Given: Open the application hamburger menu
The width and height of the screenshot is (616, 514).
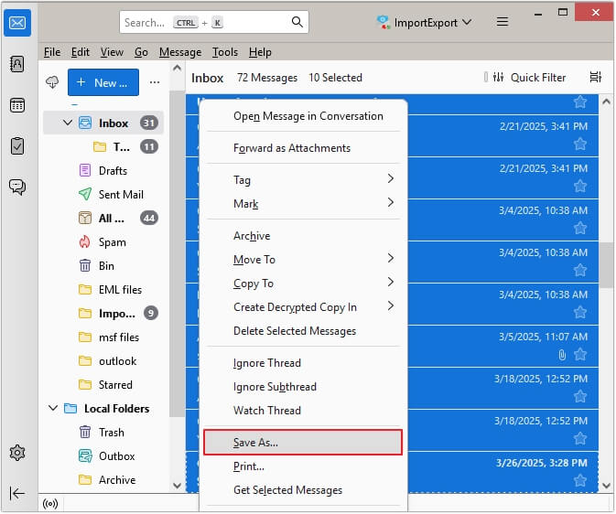Looking at the screenshot, I should point(502,22).
